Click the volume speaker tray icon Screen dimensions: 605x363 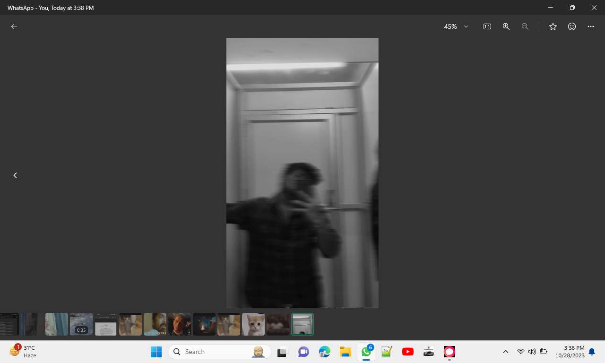pyautogui.click(x=532, y=352)
